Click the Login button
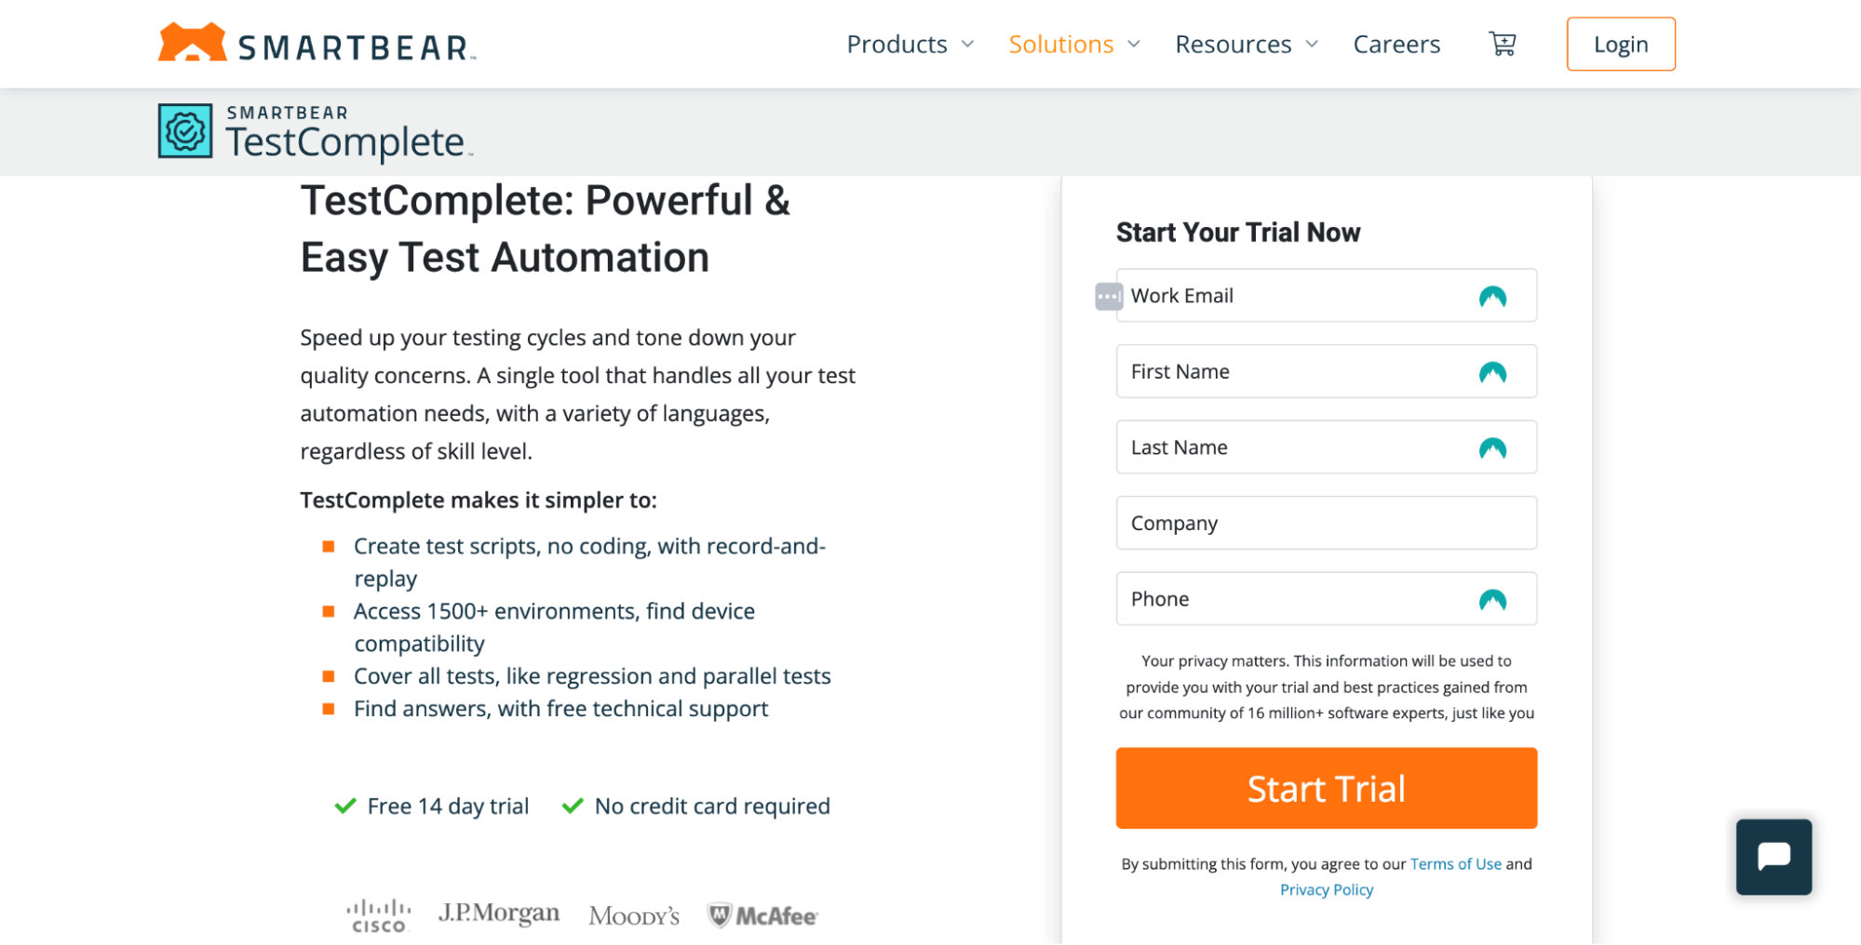The width and height of the screenshot is (1861, 945). coord(1620,45)
